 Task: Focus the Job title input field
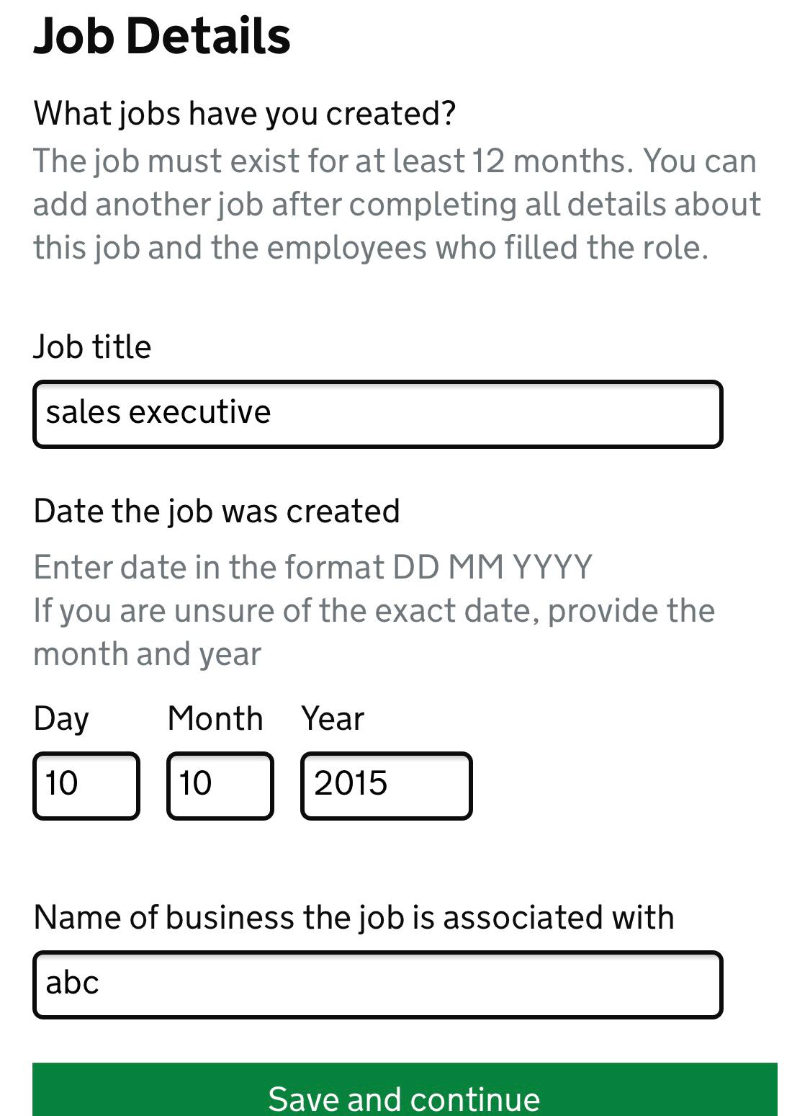pyautogui.click(x=377, y=414)
